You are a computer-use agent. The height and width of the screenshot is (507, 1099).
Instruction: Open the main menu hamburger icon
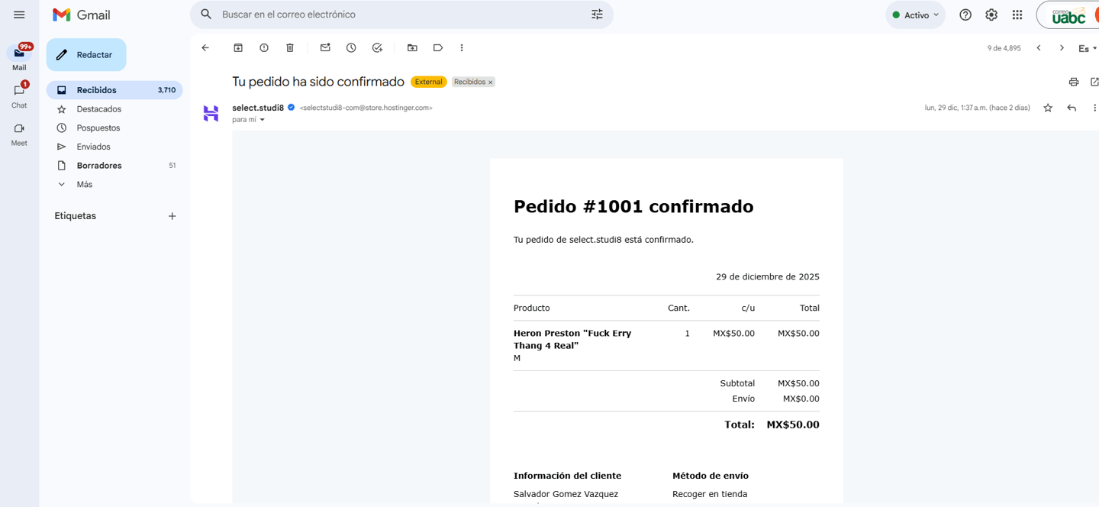19,15
